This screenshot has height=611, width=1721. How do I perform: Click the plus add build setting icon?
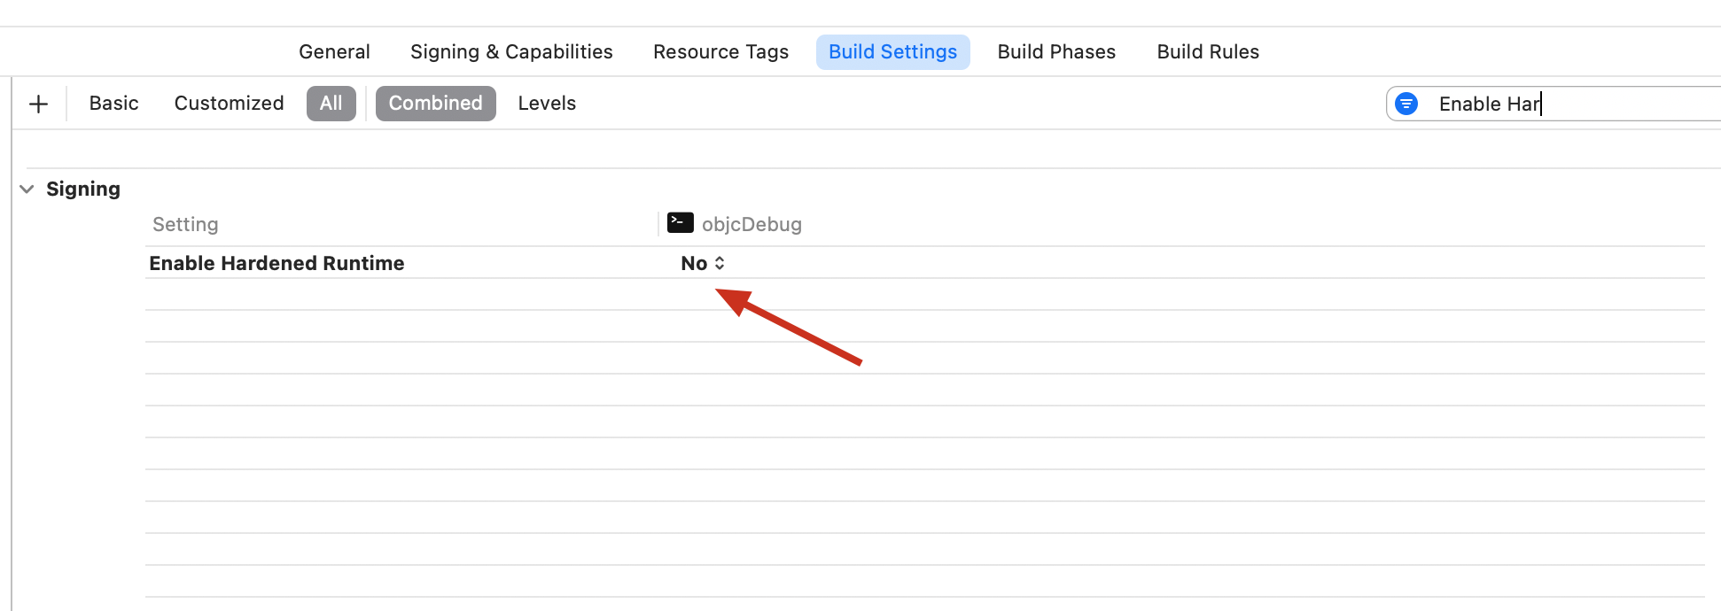click(x=38, y=104)
